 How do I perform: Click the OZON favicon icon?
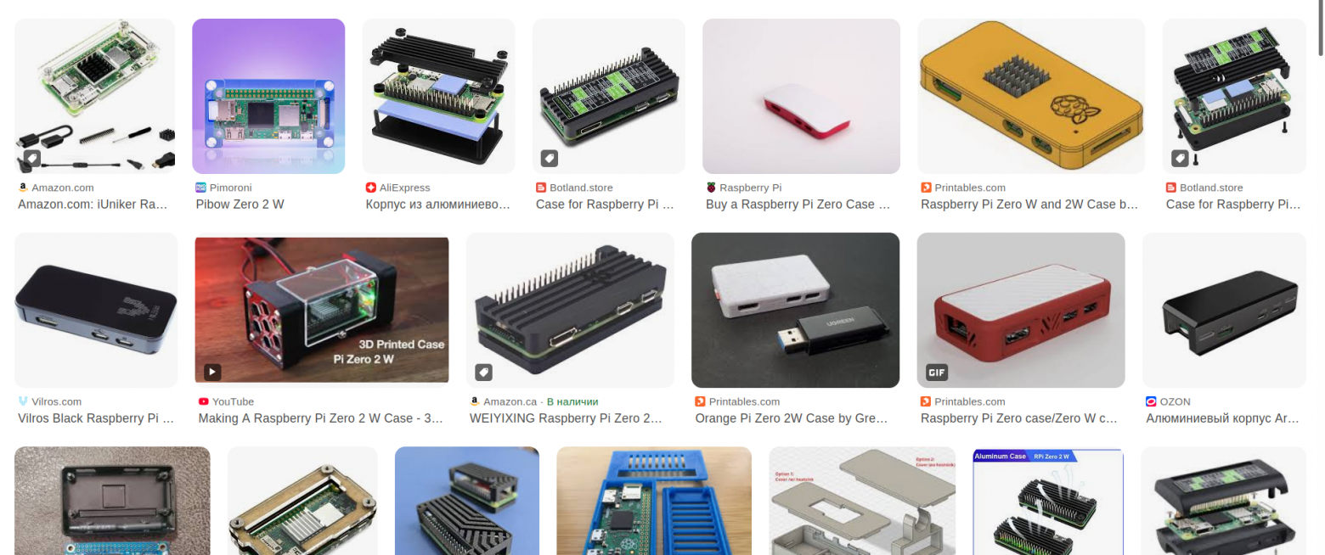click(x=1151, y=401)
